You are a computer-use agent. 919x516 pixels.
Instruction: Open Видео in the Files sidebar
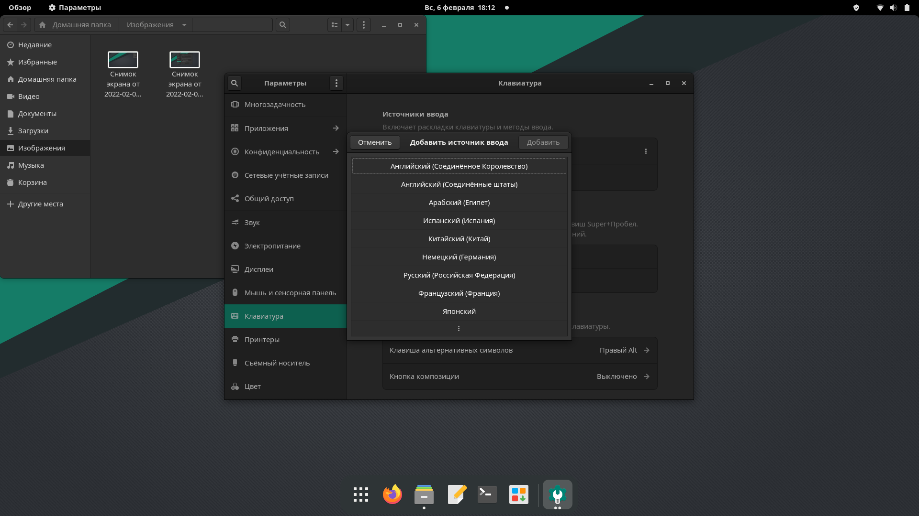(x=45, y=97)
